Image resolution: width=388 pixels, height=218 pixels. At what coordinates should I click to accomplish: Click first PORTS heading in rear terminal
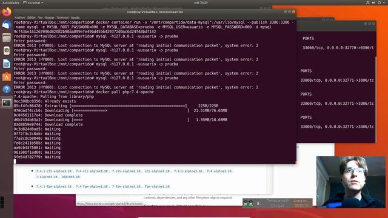tap(308, 39)
